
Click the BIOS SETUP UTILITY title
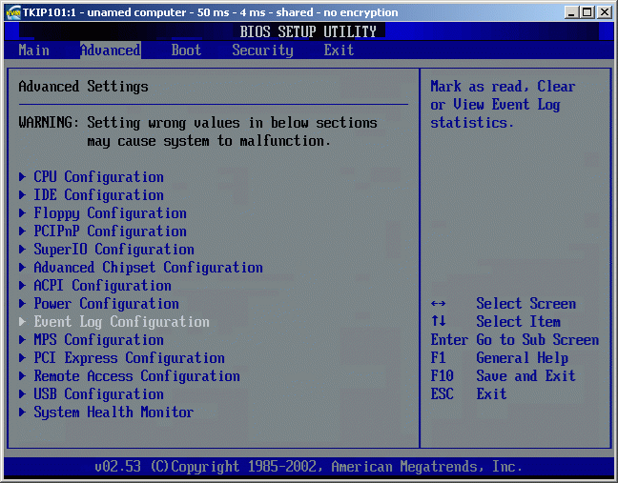pos(308,31)
